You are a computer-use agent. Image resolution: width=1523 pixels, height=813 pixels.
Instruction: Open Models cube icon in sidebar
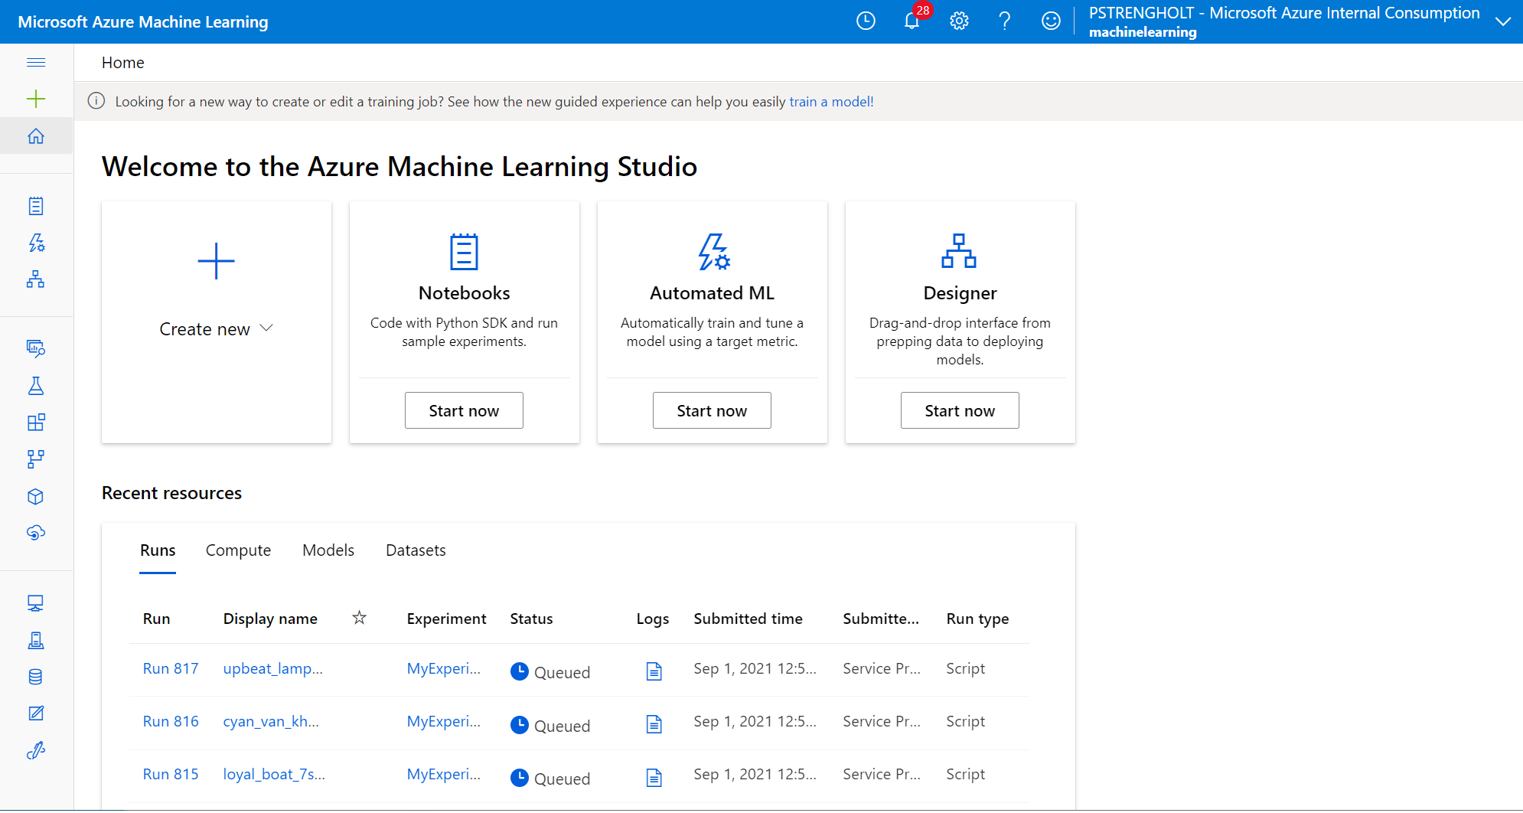[36, 497]
